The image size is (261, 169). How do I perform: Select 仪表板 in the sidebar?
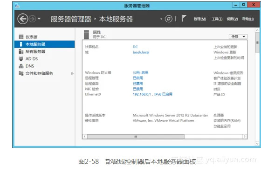(x=44, y=37)
